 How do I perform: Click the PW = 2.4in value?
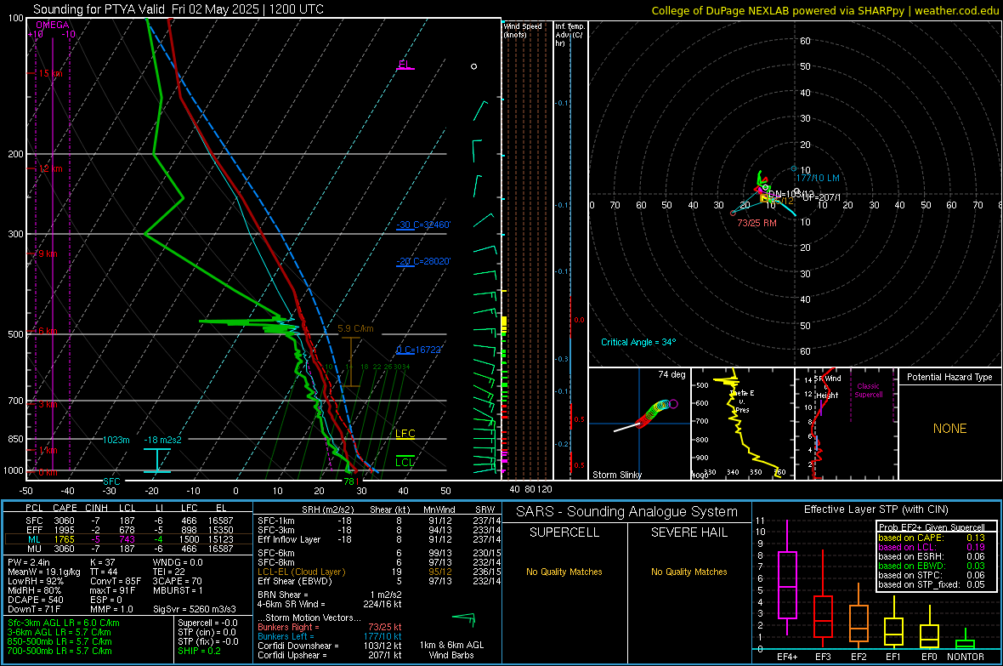coord(29,562)
